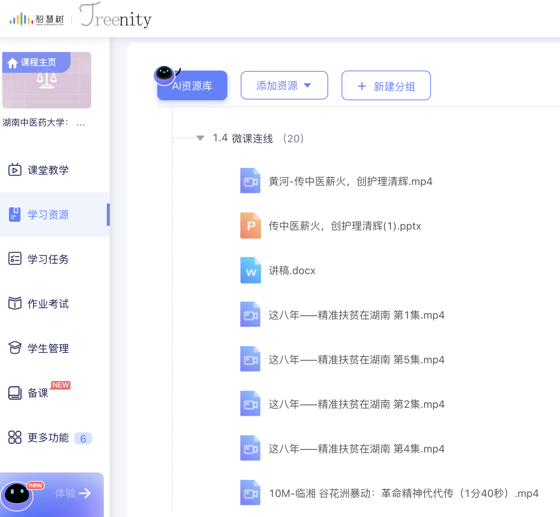Click the video icon for 黄河-传中医薪火 mp4
The image size is (560, 517).
pos(251,181)
